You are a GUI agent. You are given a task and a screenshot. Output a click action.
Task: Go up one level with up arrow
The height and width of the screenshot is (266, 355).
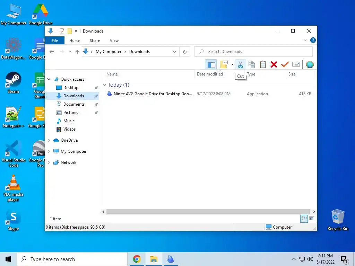pyautogui.click(x=77, y=52)
